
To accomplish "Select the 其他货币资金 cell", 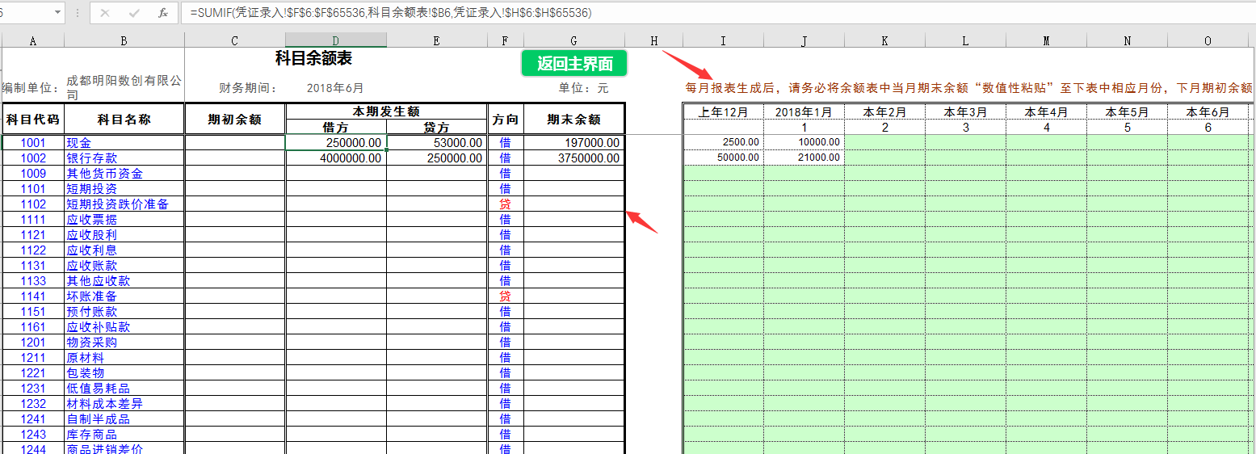I will pos(124,174).
